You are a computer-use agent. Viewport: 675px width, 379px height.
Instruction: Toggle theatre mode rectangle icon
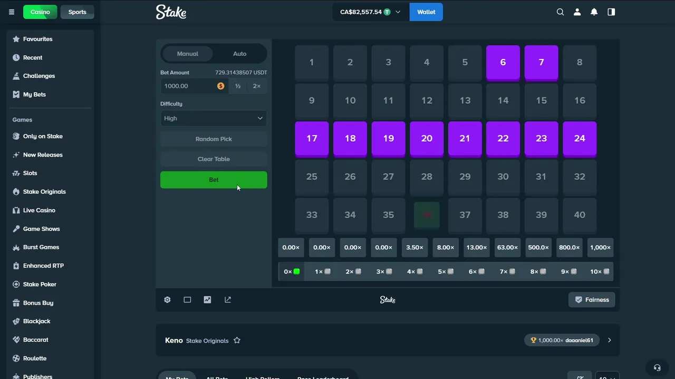187,300
